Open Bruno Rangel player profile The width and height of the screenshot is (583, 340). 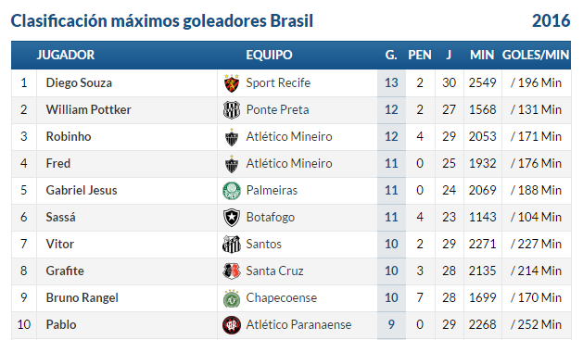point(82,298)
